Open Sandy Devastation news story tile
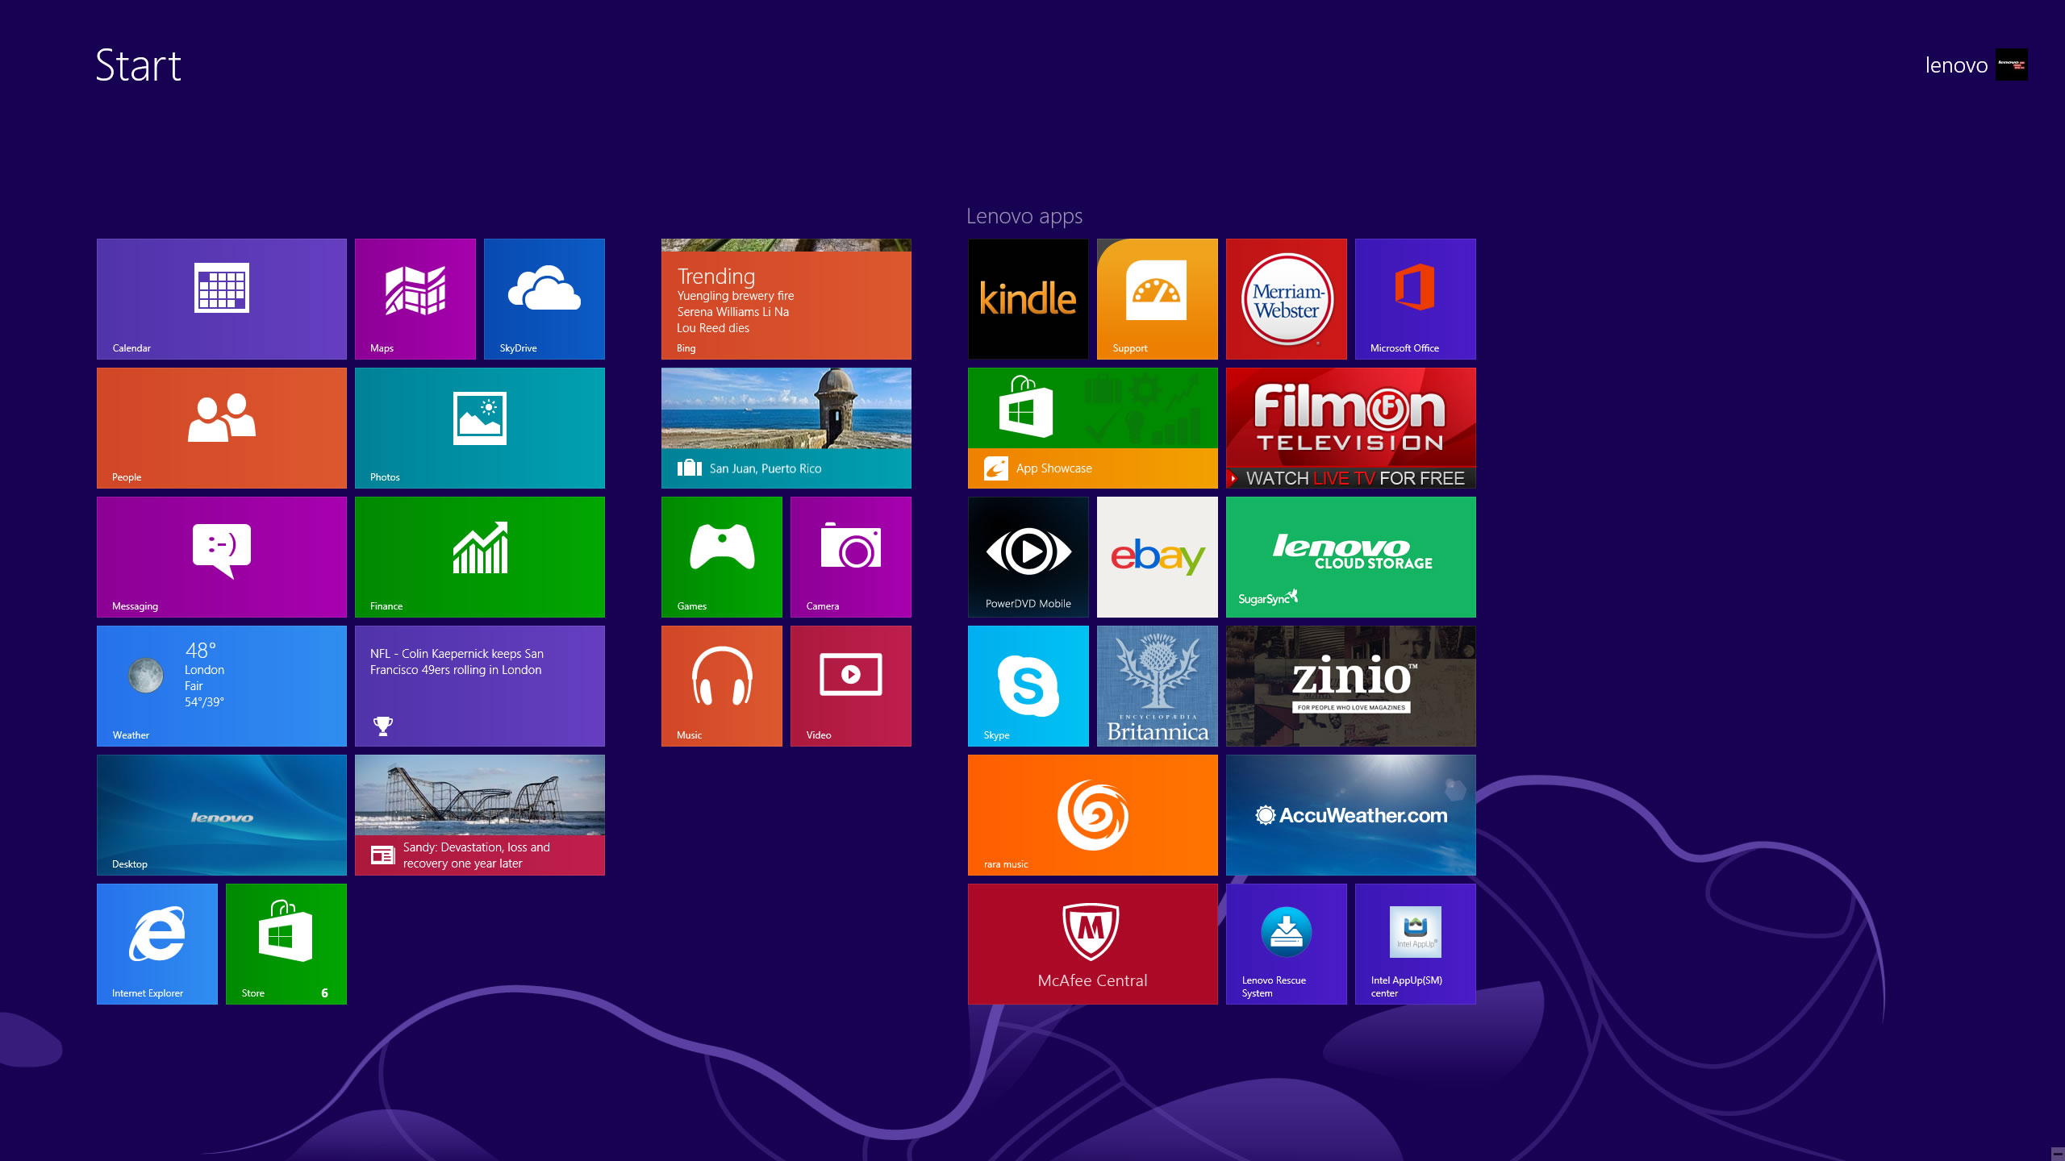 479,814
